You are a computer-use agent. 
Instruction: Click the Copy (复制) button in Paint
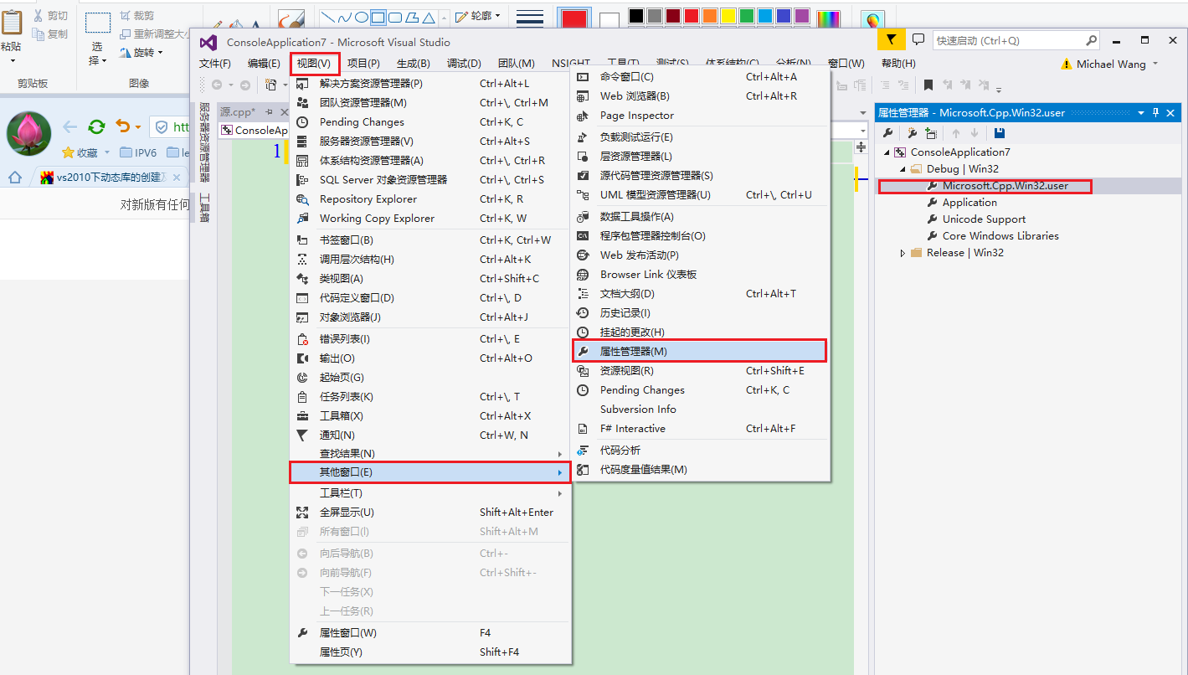pyautogui.click(x=50, y=34)
